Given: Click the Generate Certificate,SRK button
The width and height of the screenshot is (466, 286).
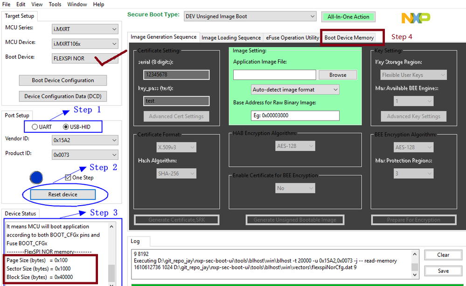Looking at the screenshot, I should pyautogui.click(x=176, y=220).
